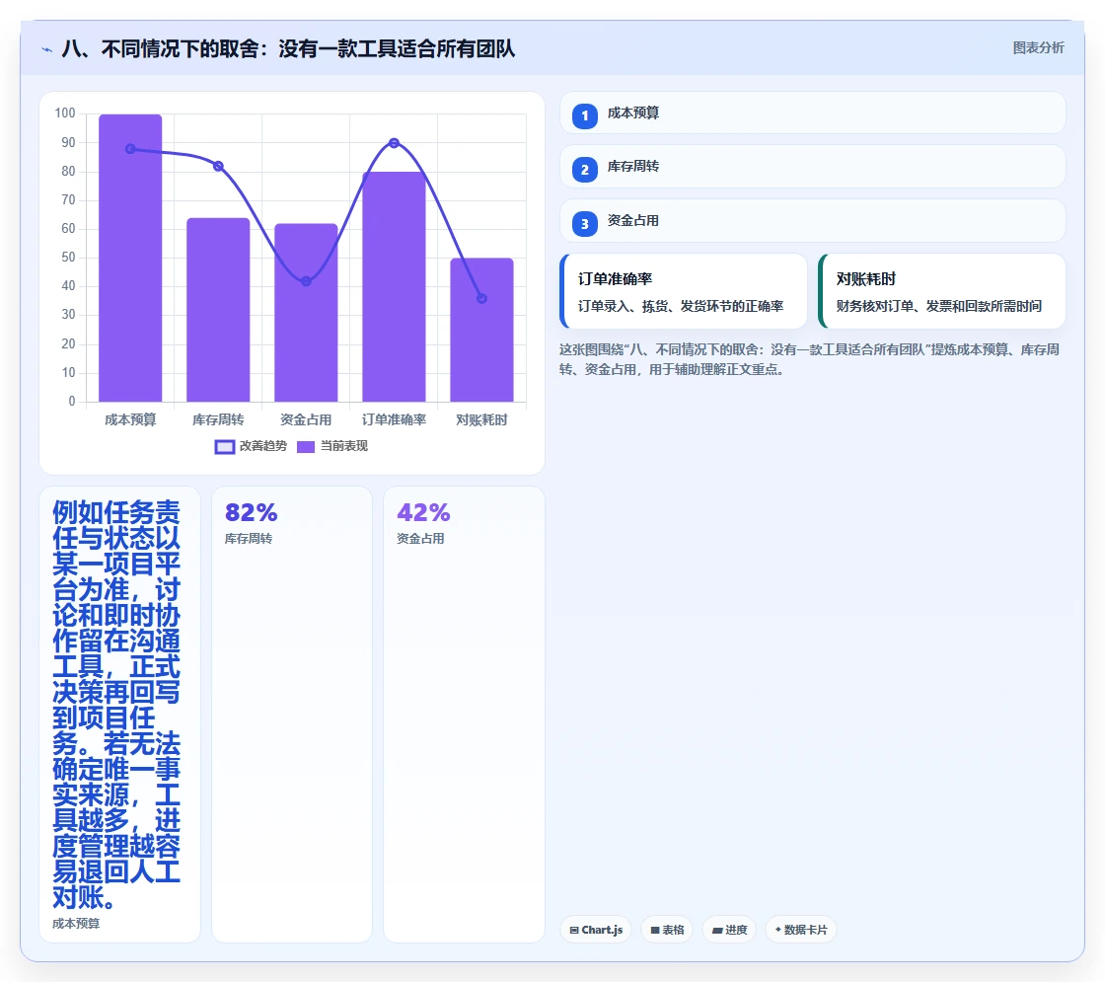Click the 财务核对订单、发票和回款所需时间 description

click(x=938, y=306)
